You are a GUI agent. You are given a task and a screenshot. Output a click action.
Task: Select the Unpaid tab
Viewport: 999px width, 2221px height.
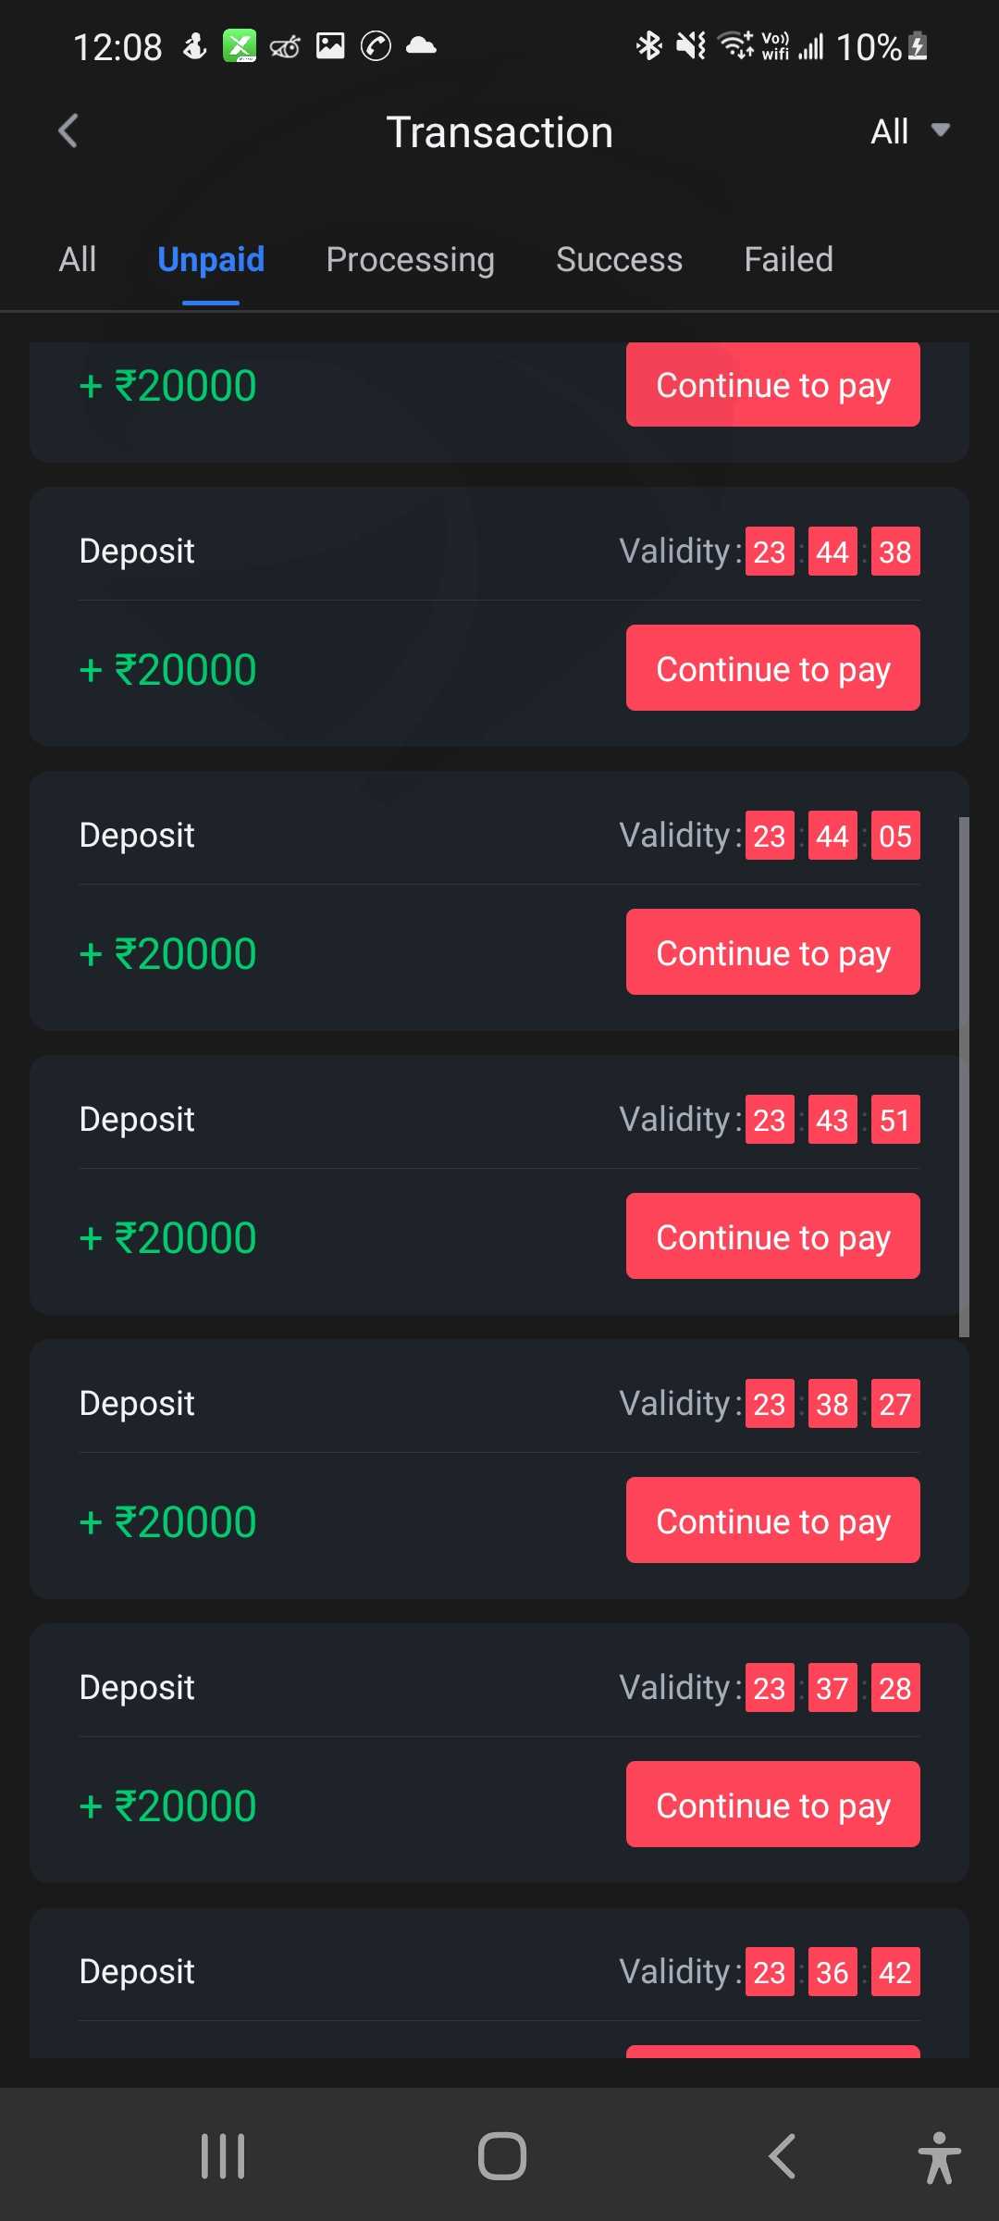tap(211, 260)
